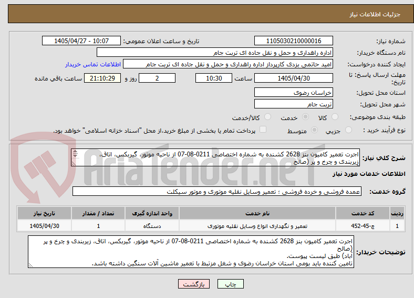
Task: Click the deadline date field 1405/04/30
Action: (x=293, y=78)
